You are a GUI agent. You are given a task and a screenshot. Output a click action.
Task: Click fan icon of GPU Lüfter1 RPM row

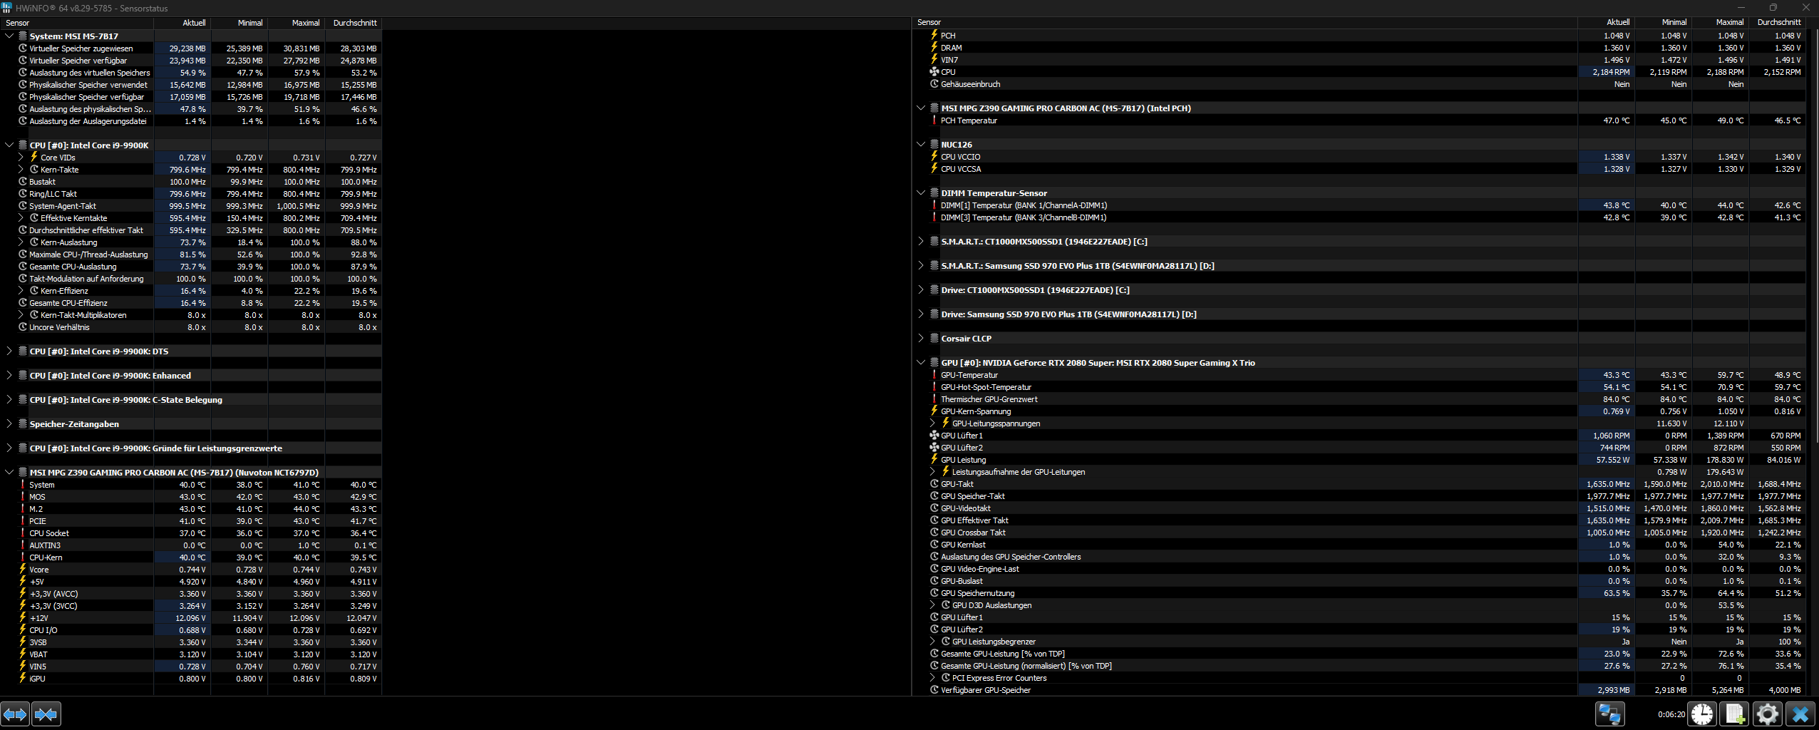click(x=934, y=435)
